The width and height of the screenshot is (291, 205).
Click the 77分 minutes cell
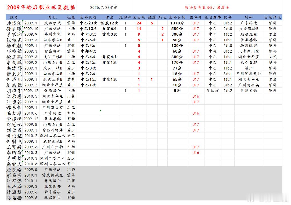tap(177, 68)
